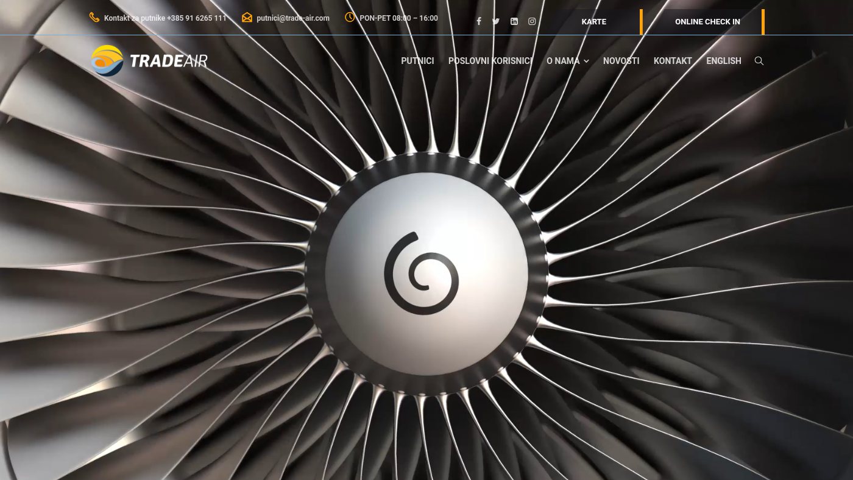Viewport: 853px width, 480px height.
Task: Click the clock icon beside PON-PET hours
Action: [350, 17]
